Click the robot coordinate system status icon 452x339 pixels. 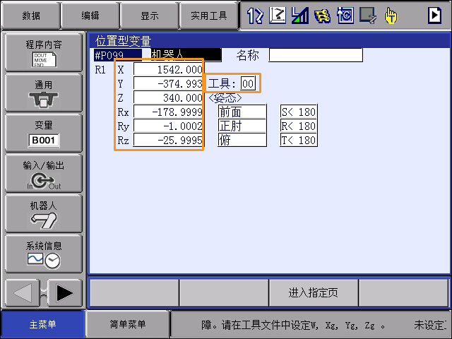click(x=278, y=16)
